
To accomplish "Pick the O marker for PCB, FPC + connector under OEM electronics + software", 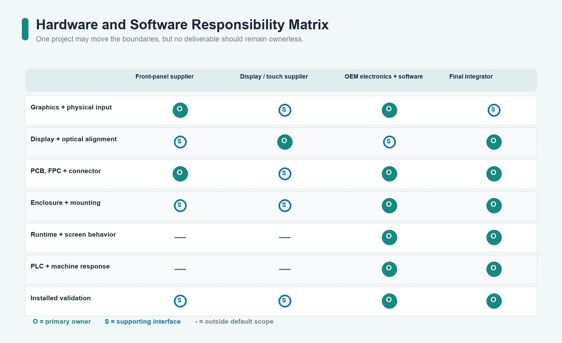I will click(389, 174).
